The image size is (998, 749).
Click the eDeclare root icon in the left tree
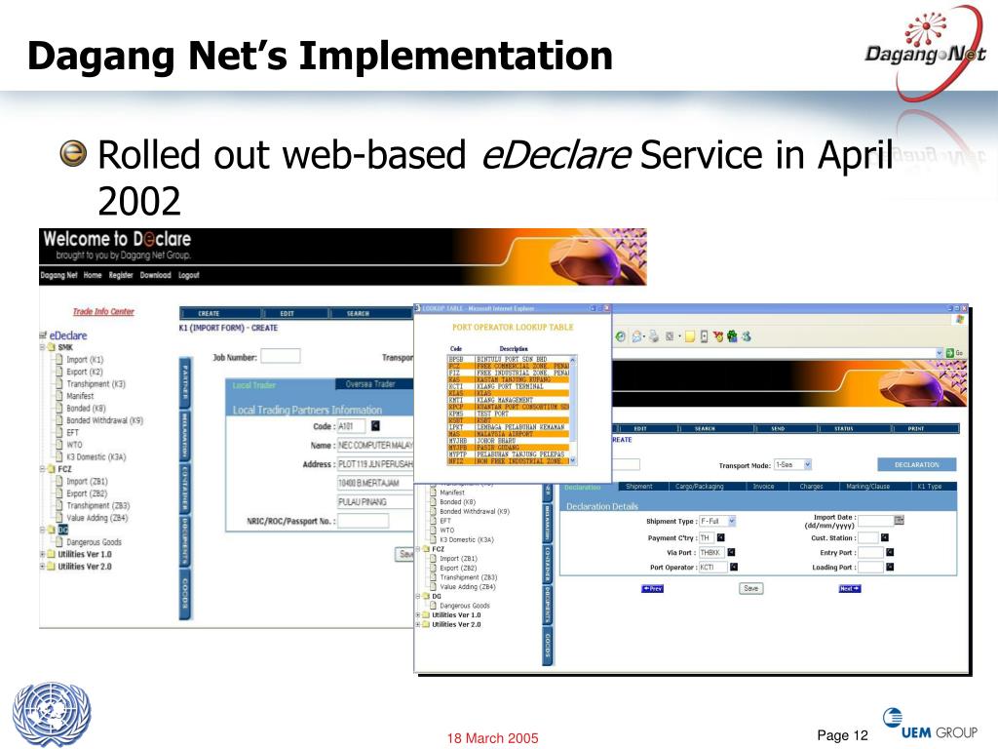43,335
